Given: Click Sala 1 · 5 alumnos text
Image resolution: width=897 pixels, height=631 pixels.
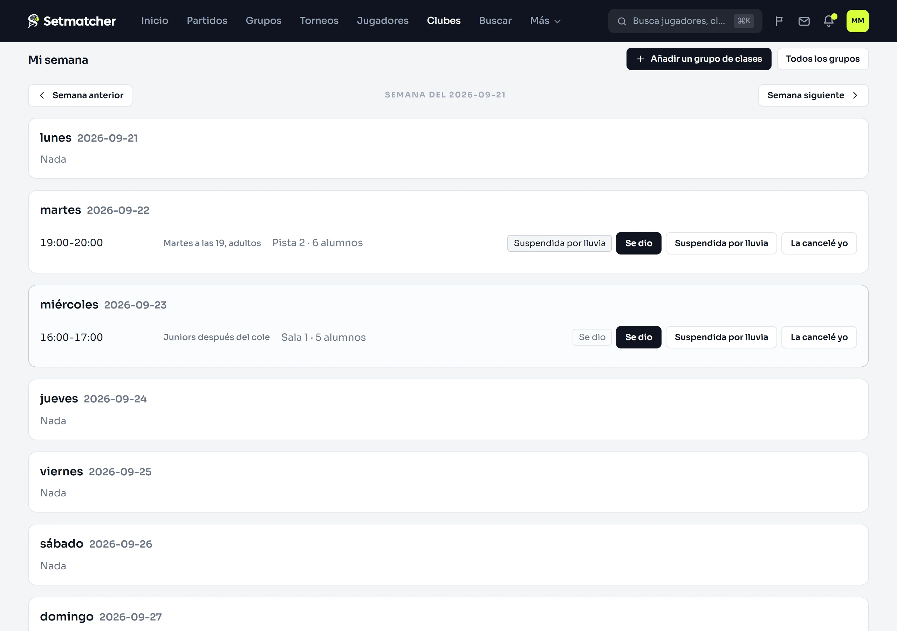Looking at the screenshot, I should [323, 337].
